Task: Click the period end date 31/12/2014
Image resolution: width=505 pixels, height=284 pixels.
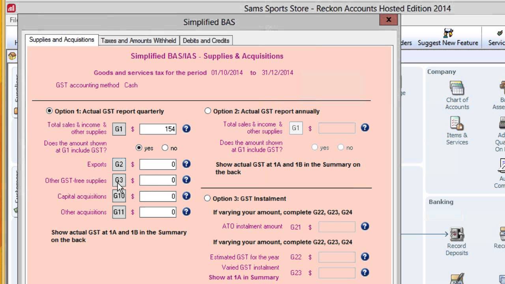Action: tap(277, 73)
